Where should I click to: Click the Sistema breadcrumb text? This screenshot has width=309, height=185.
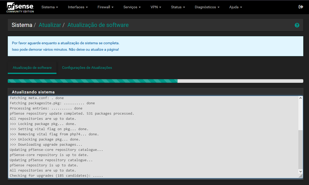(22, 25)
